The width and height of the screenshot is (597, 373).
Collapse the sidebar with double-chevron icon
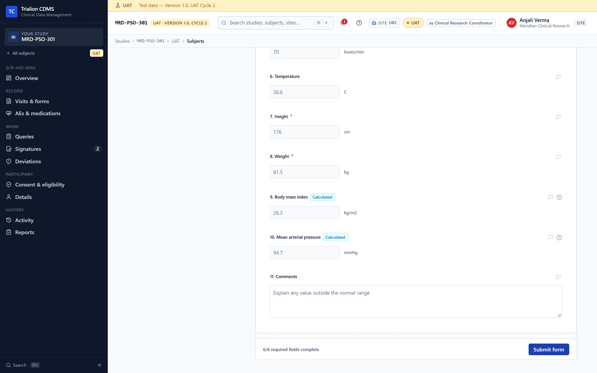click(99, 365)
